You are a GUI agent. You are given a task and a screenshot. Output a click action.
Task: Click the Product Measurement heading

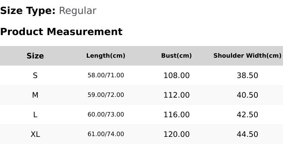pos(62,32)
